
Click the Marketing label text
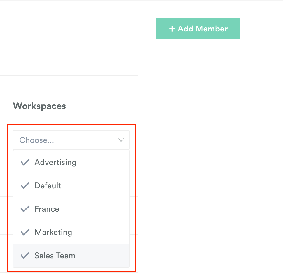tap(53, 232)
